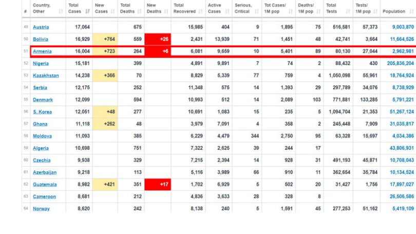Click the Active Cases column header
The height and width of the screenshot is (234, 416).
click(x=219, y=9)
